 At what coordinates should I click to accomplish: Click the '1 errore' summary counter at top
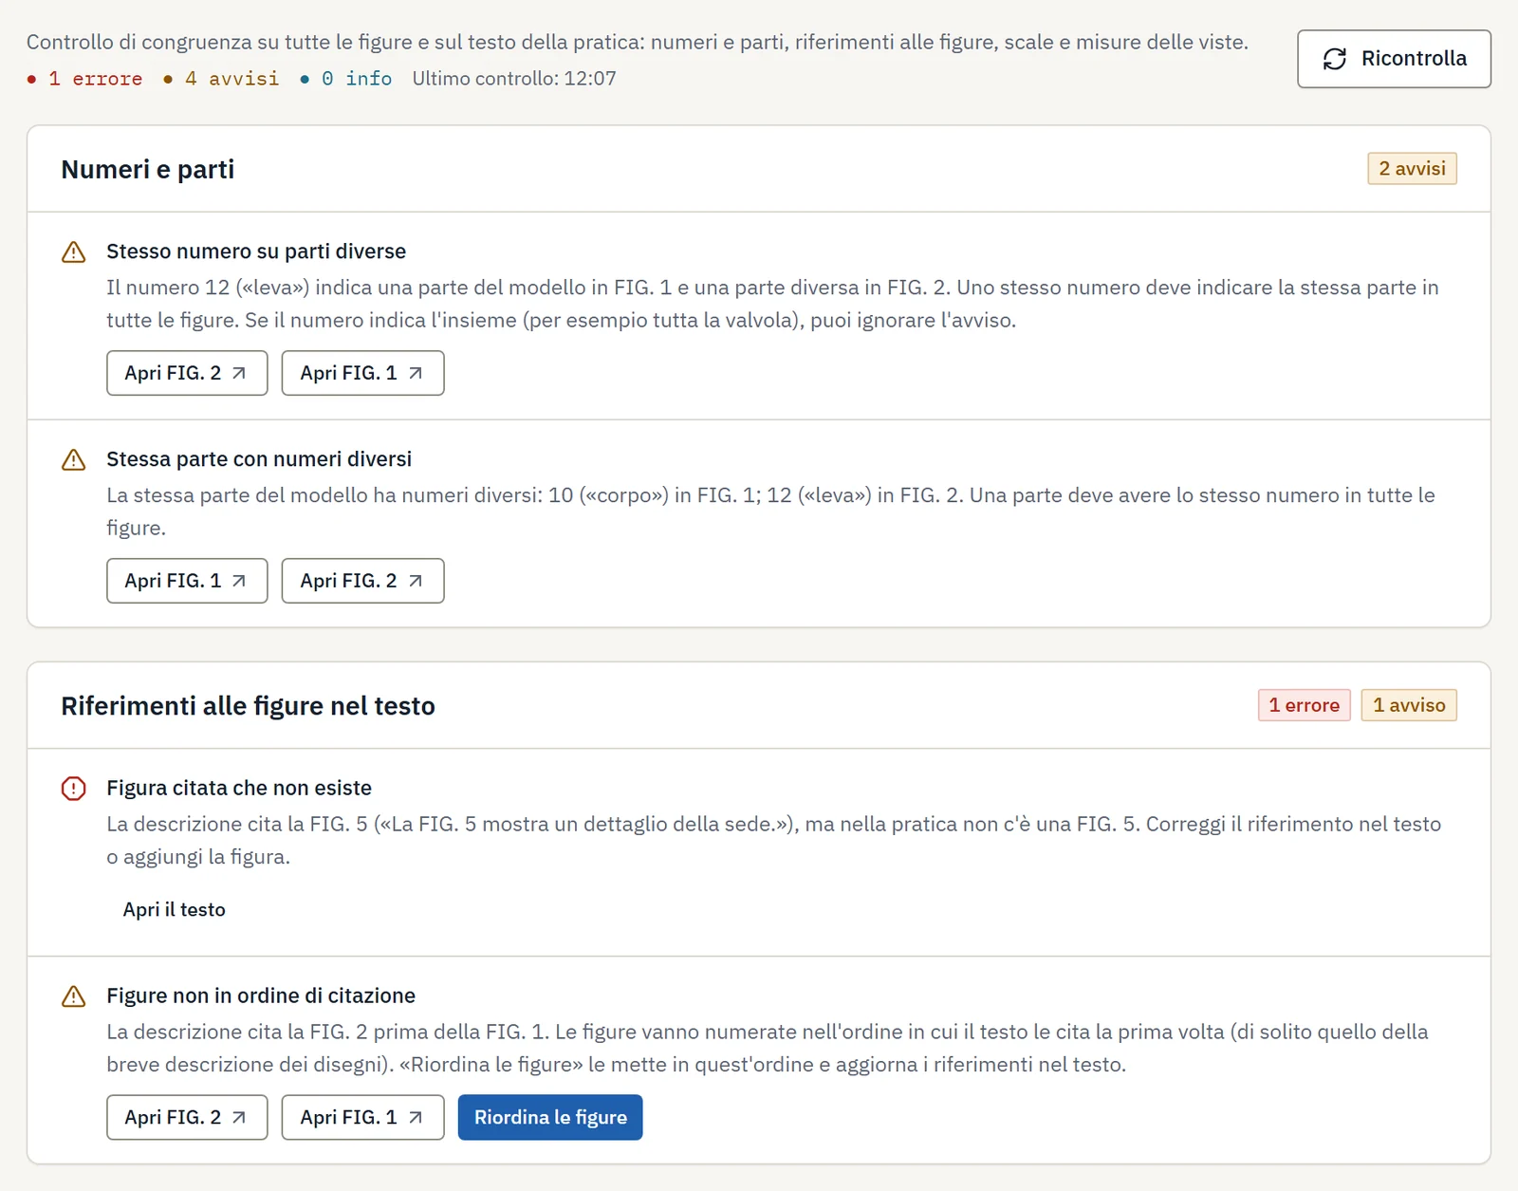pyautogui.click(x=84, y=79)
